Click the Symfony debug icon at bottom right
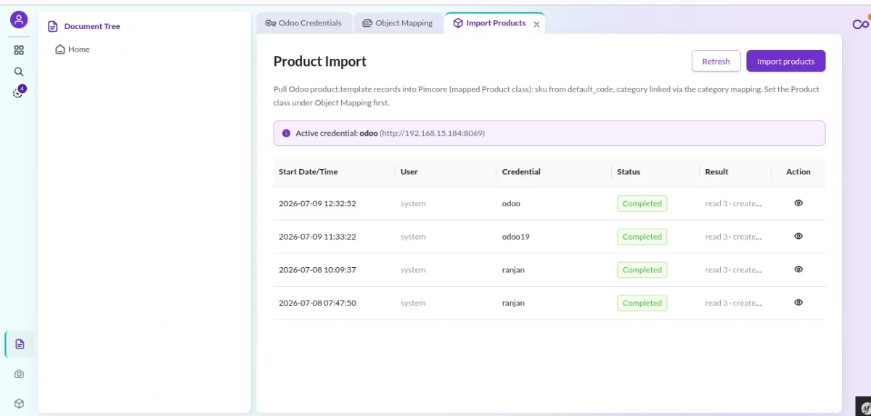The height and width of the screenshot is (416, 871). 864,407
